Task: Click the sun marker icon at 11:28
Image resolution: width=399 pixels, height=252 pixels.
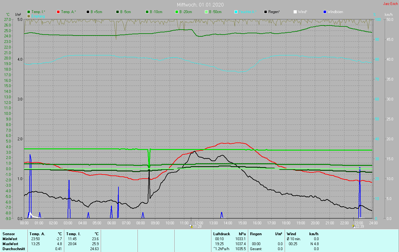Action: 191,226
